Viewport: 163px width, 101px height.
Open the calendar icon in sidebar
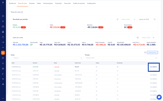(x=3, y=26)
